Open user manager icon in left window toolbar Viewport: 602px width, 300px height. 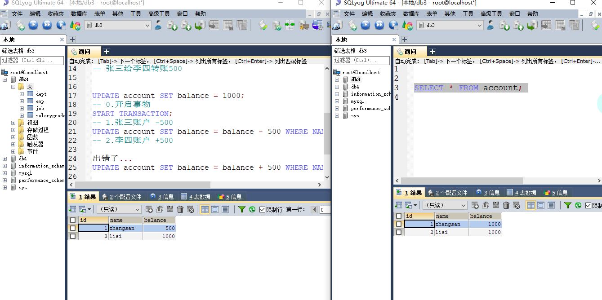(158, 25)
